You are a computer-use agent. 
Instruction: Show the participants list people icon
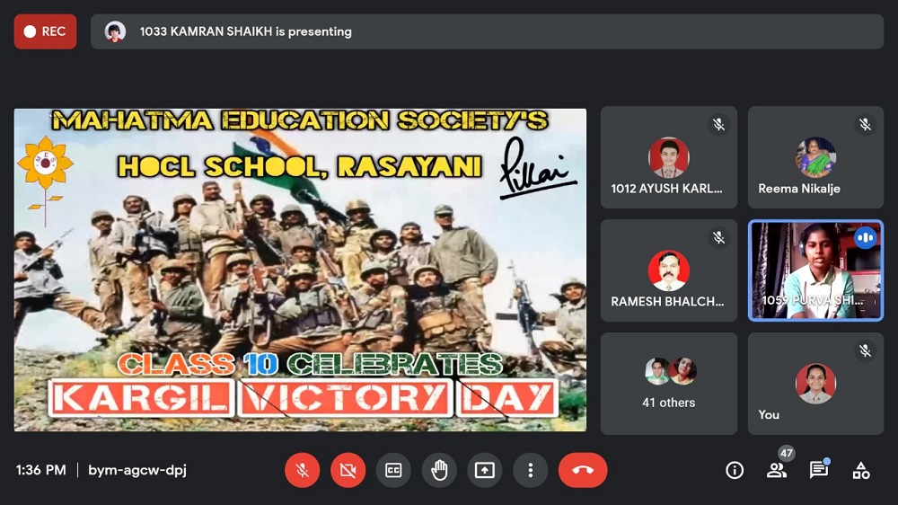(x=776, y=470)
